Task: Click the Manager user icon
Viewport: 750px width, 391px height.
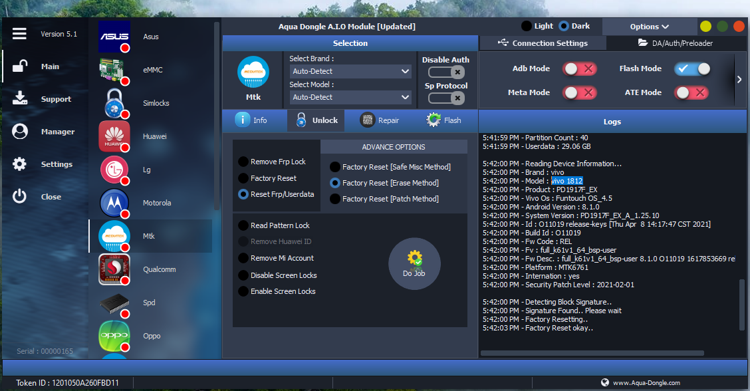Action: pos(19,131)
